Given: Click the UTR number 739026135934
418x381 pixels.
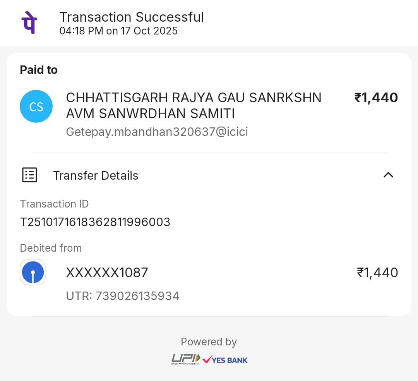Looking at the screenshot, I should (137, 296).
